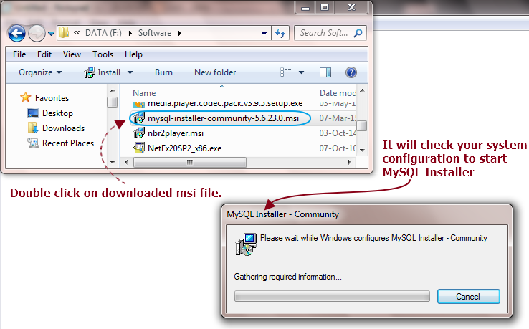Click the Favorites star icon
Image resolution: width=529 pixels, height=329 pixels.
pos(25,97)
